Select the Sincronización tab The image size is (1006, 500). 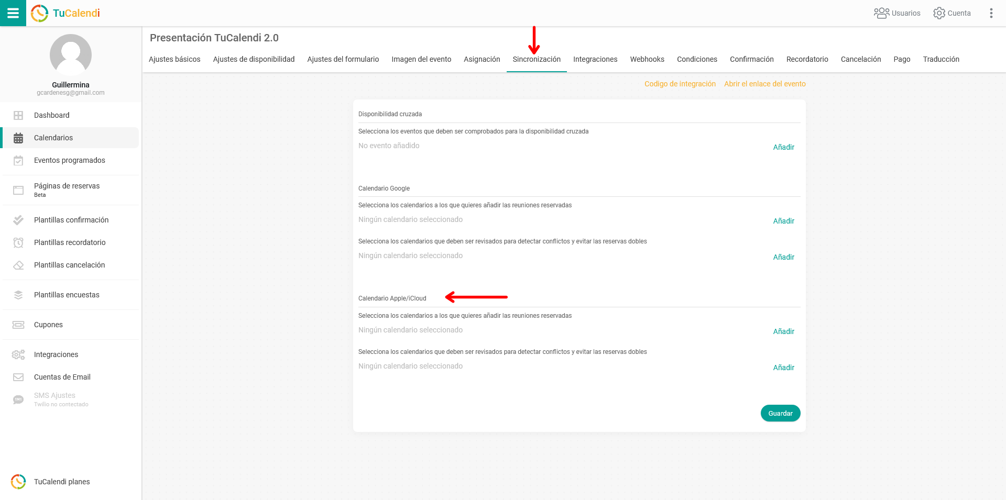[537, 59]
